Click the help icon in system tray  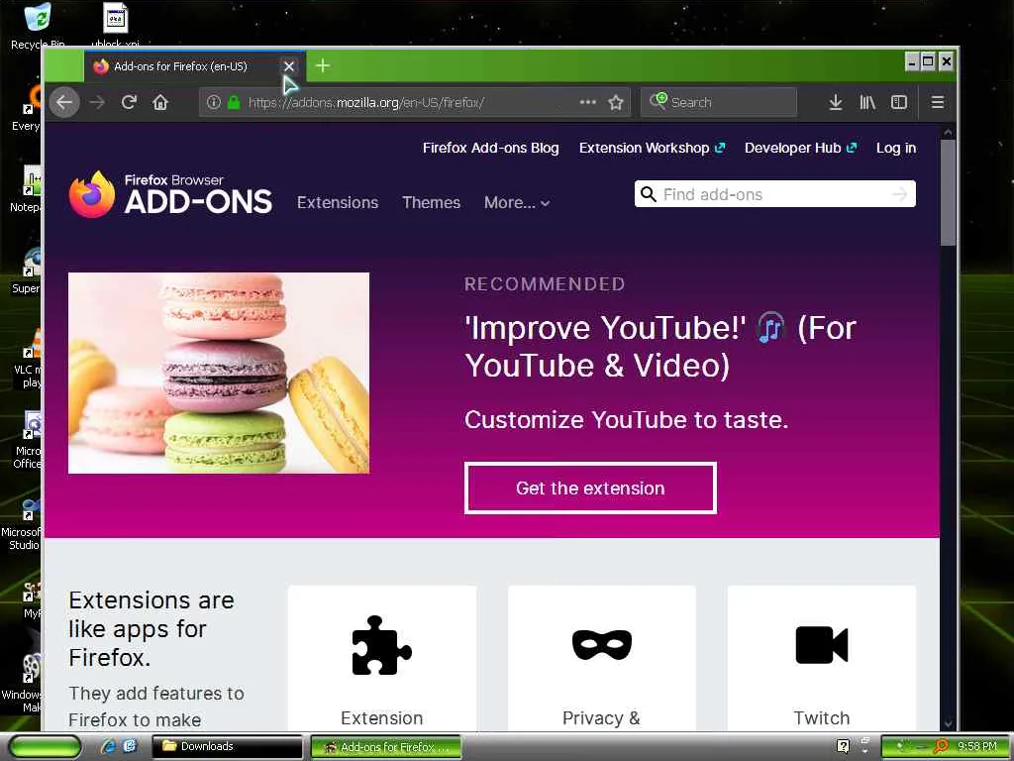[x=843, y=746]
